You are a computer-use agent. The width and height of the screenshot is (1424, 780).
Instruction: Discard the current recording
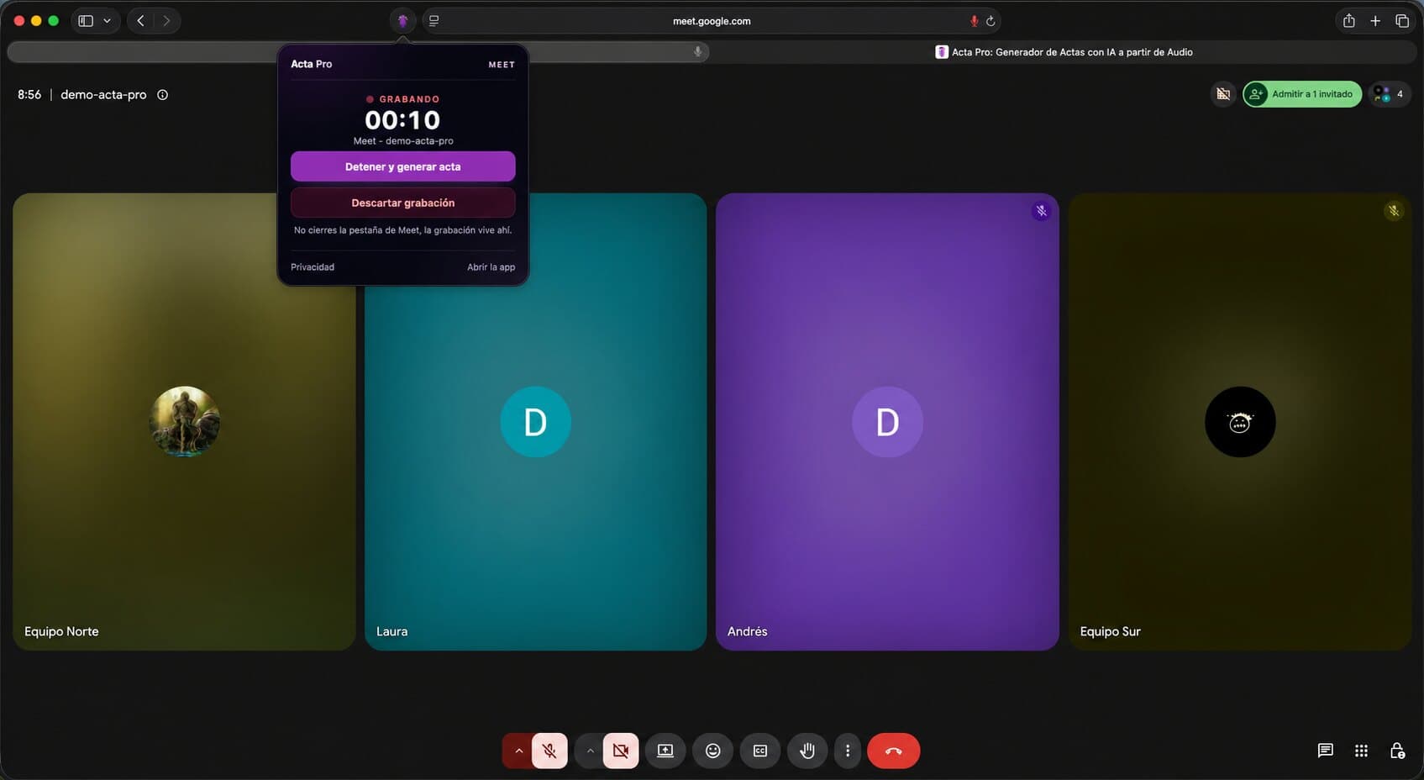point(403,203)
